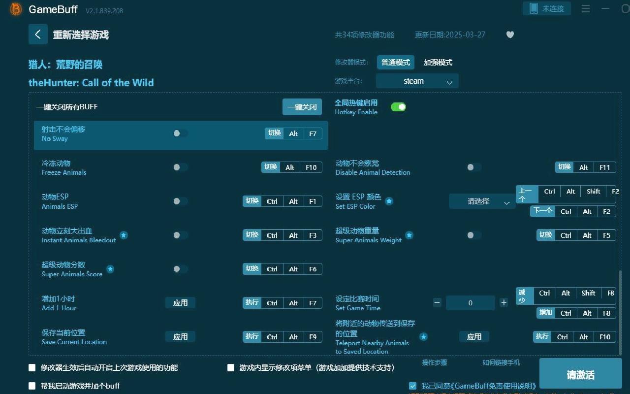Click F10 key of Freeze Animals hotkey
Screen dimensions: 630x394
[311, 167]
